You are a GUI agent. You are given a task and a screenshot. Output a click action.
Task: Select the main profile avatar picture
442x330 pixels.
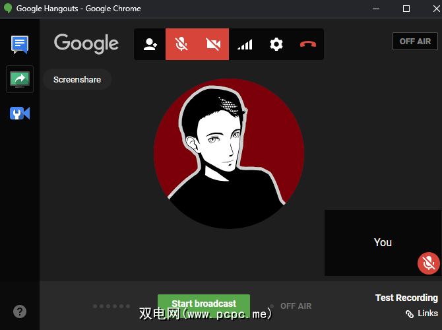(229, 154)
